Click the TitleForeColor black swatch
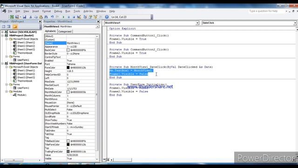The image size is (298, 168). point(68,145)
